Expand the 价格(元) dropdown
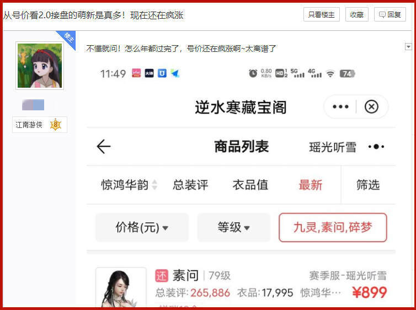 (142, 227)
